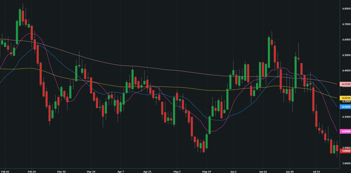
Task: Click the 5.8000 price axis label
Action: [x=346, y=163]
